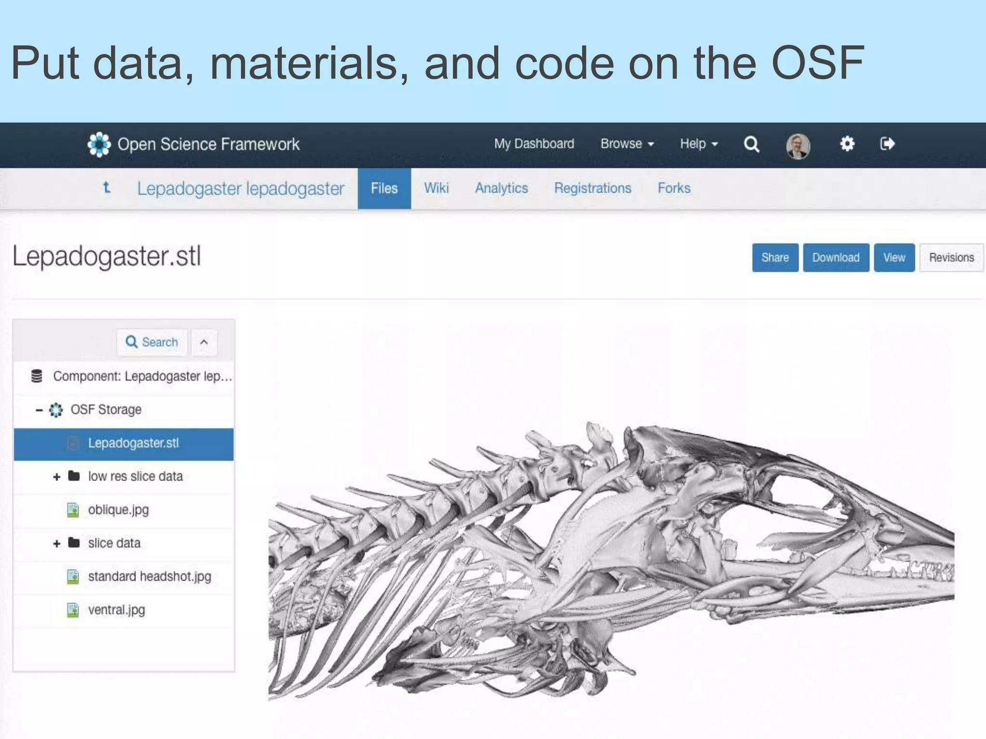
Task: Go to My Dashboard
Action: click(534, 143)
